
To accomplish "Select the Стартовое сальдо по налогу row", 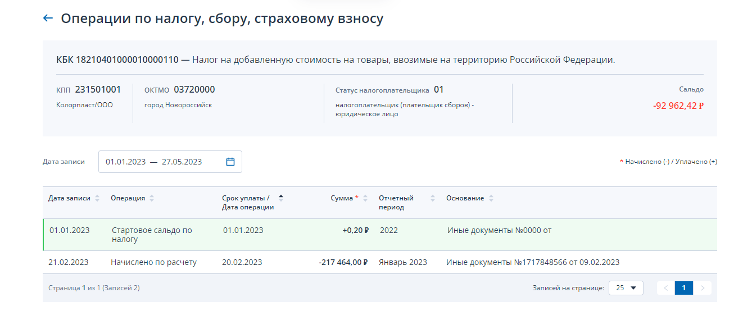I will [380, 235].
